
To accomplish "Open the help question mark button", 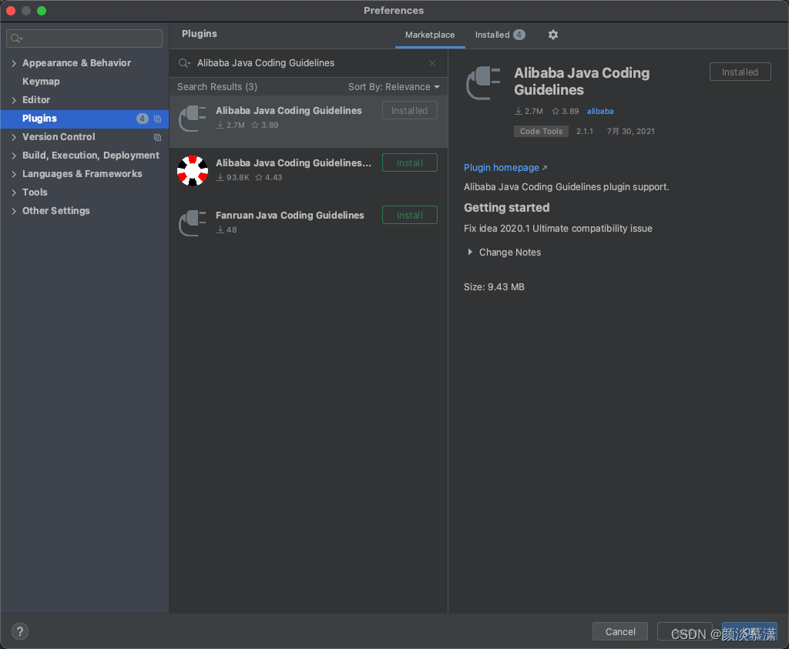I will click(19, 631).
